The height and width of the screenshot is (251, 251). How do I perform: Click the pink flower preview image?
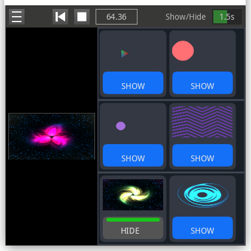pyautogui.click(x=52, y=136)
